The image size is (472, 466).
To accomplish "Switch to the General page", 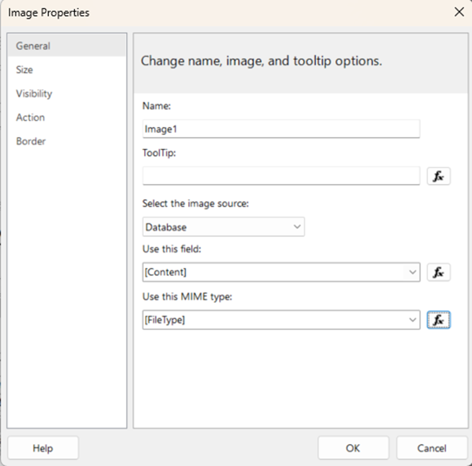I will click(33, 46).
